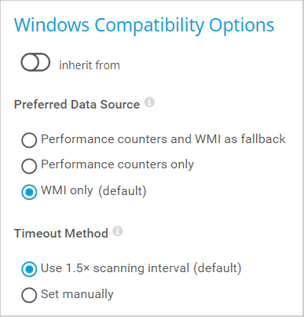Viewport: 304px width, 317px height.
Task: Toggle the inherit from switch
Action: click(35, 62)
